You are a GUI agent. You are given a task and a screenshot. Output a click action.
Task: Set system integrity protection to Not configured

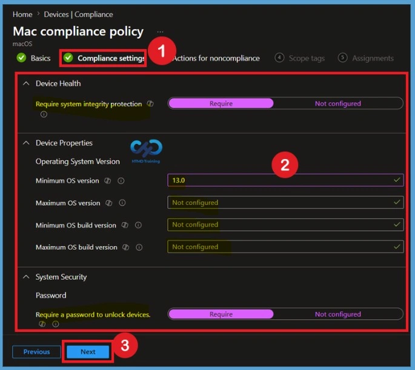pyautogui.click(x=337, y=103)
